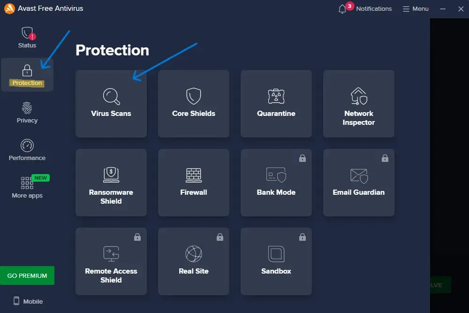
Task: Open the Core Shields tile
Action: (194, 104)
